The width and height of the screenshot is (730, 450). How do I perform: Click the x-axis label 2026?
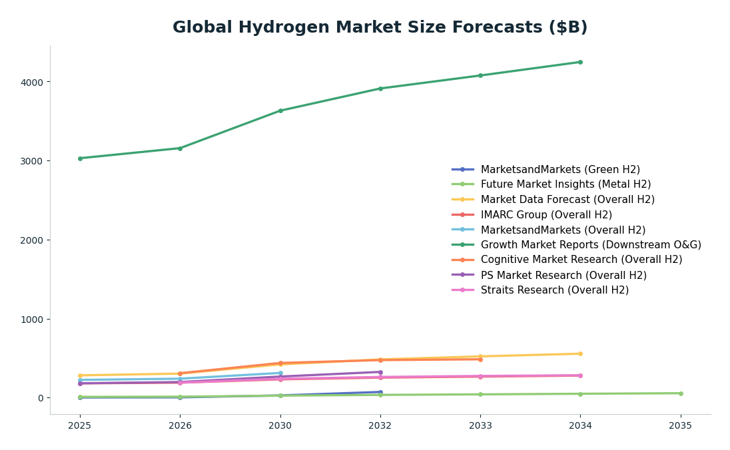180,426
